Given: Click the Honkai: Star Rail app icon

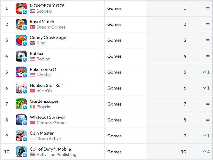Looking at the screenshot, I should pyautogui.click(x=21, y=88).
